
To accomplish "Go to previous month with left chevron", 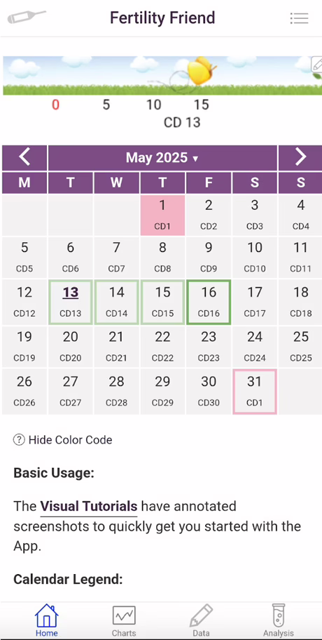I will click(x=24, y=157).
